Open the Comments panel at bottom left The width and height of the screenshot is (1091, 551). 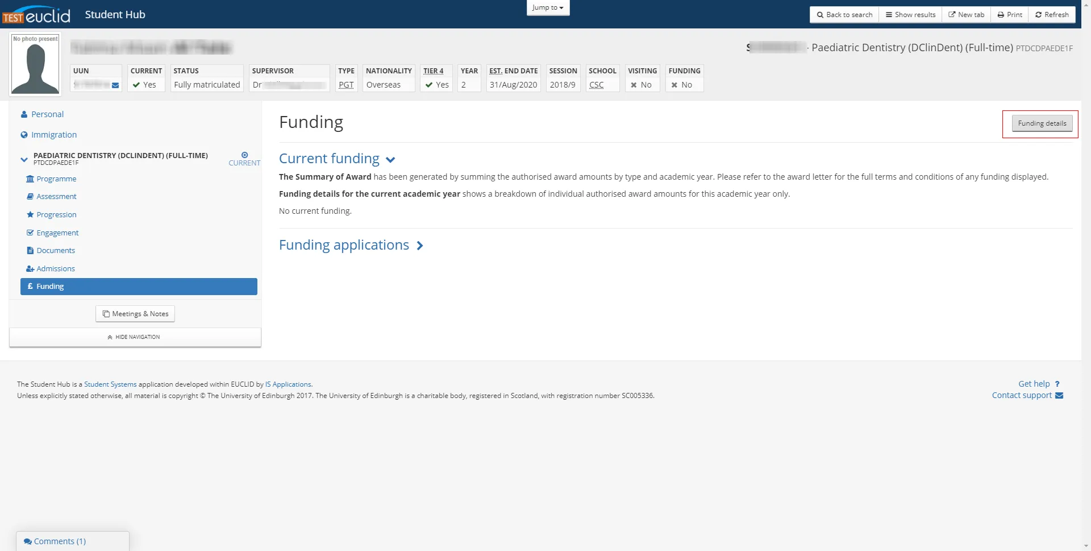55,541
